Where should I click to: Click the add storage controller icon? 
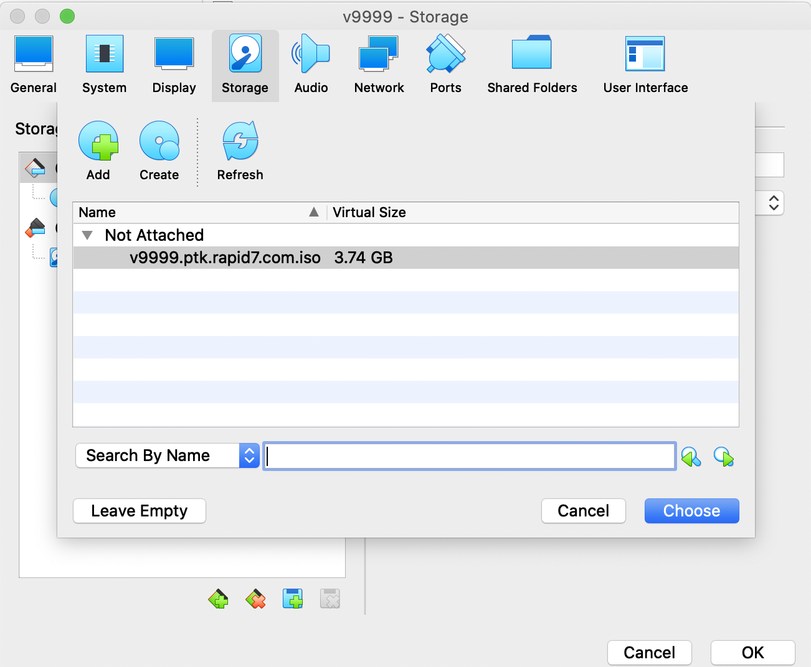coord(218,599)
